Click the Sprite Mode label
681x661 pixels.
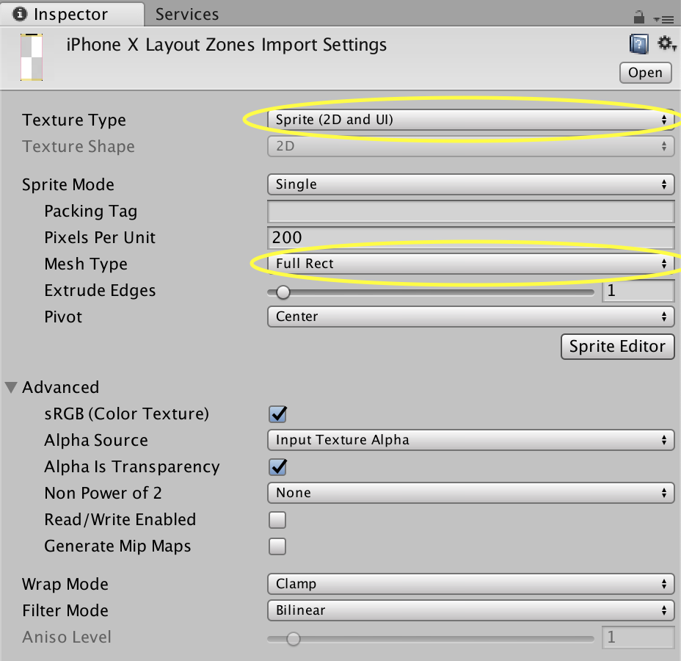tap(68, 184)
